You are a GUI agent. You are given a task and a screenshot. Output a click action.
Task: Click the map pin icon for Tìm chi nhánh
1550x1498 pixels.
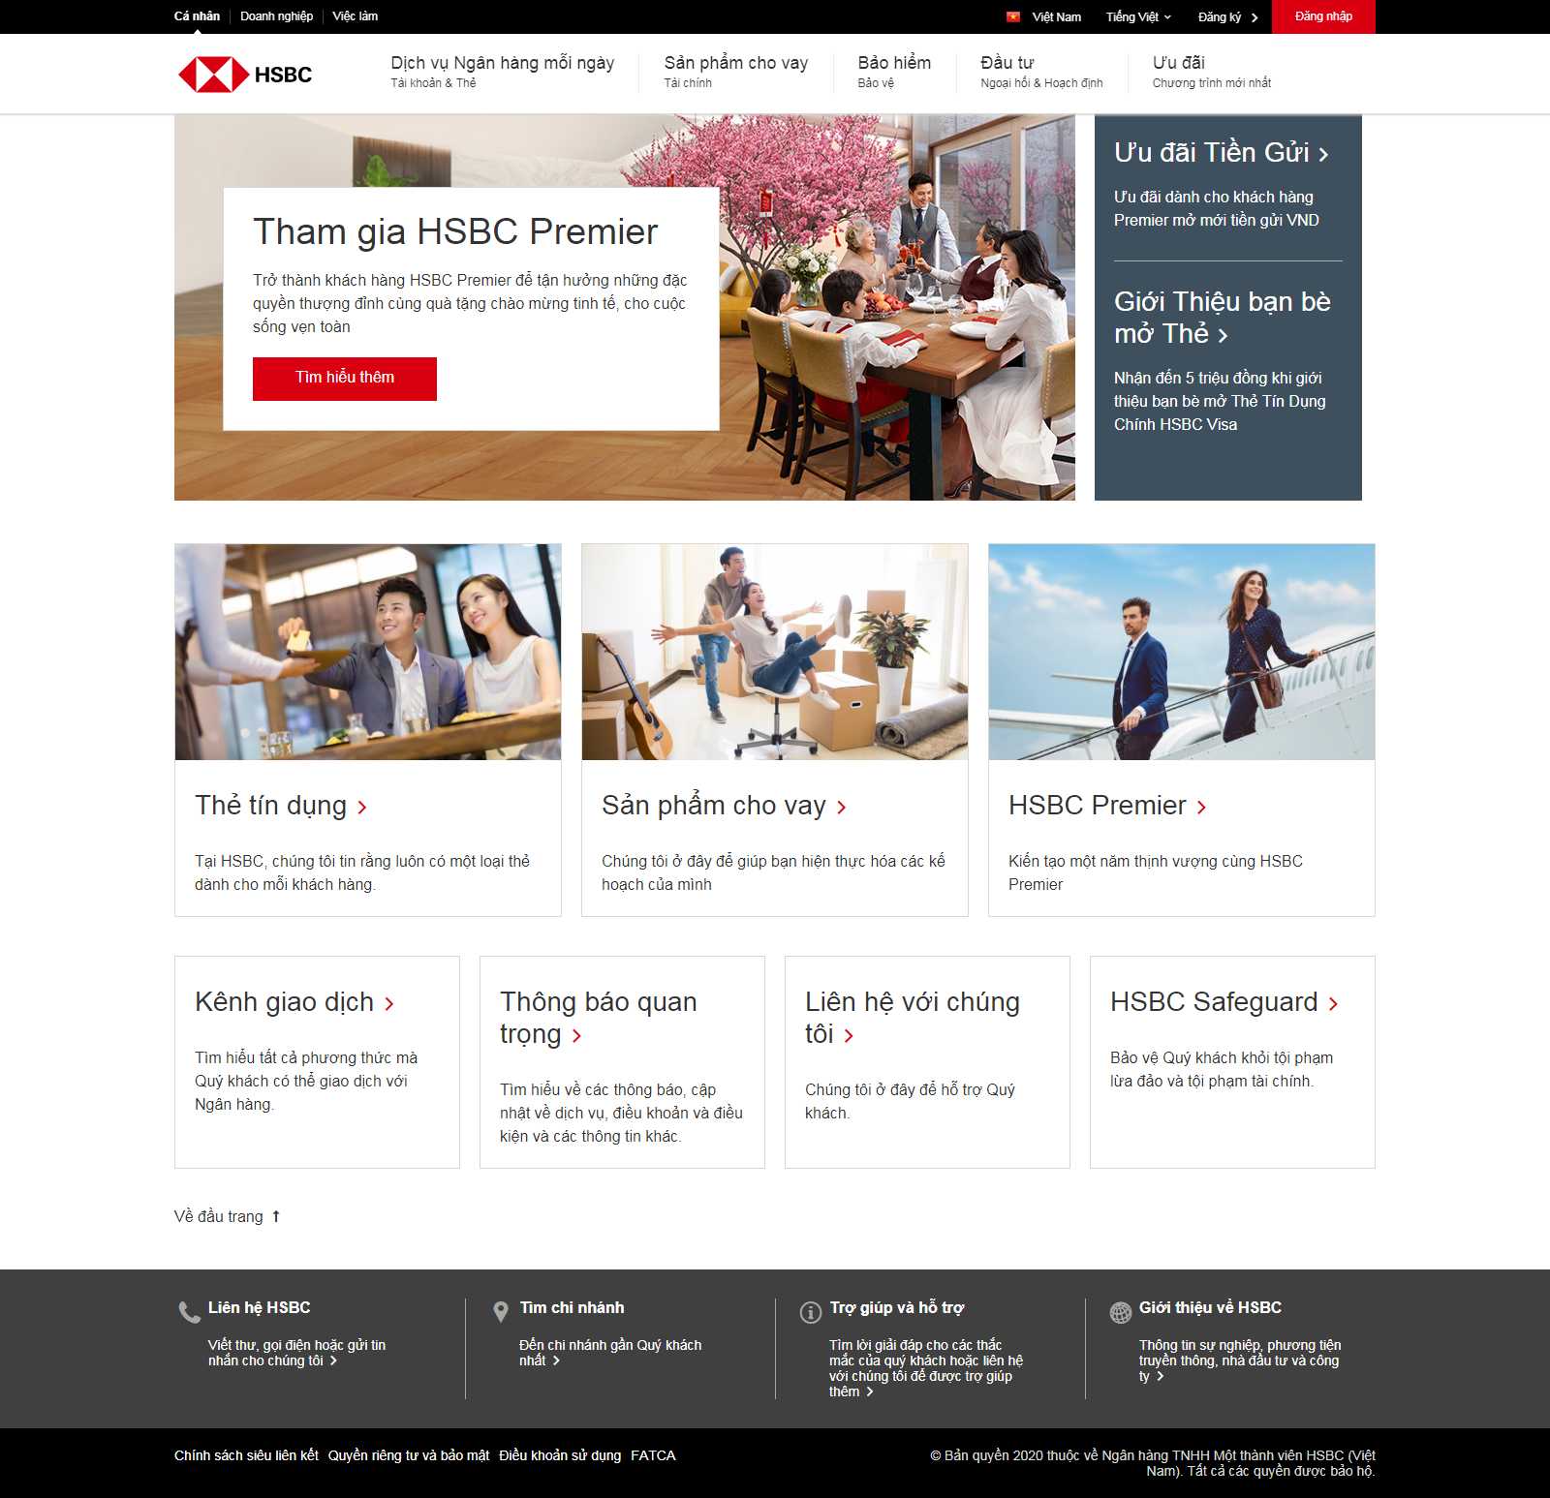pyautogui.click(x=500, y=1309)
